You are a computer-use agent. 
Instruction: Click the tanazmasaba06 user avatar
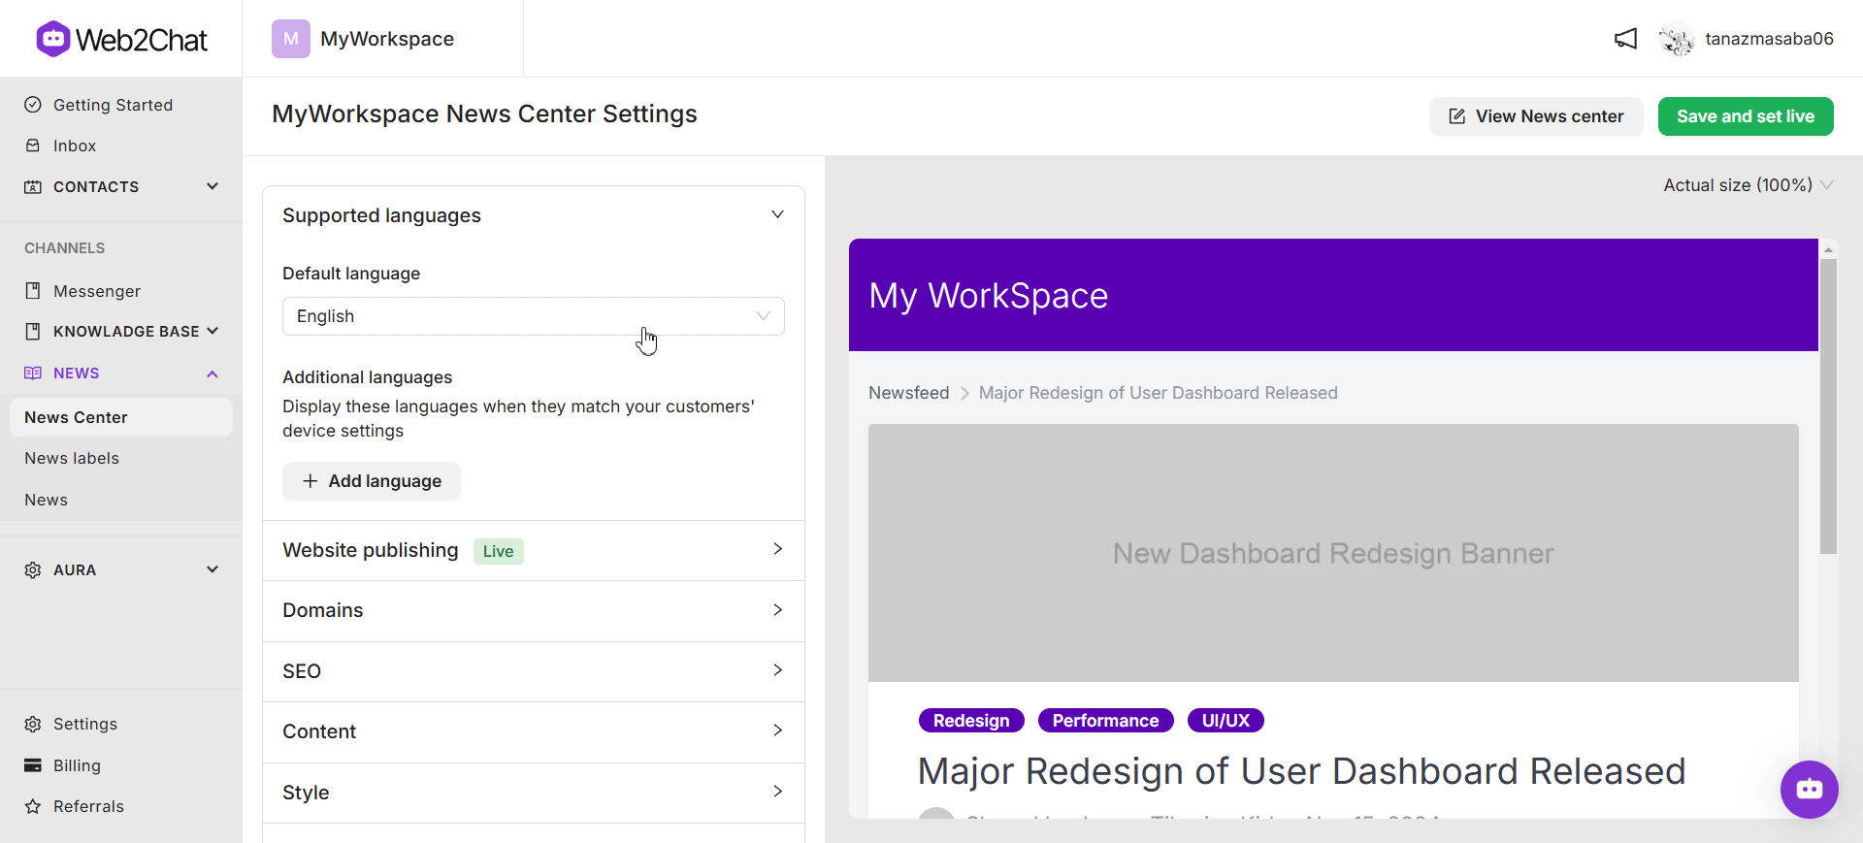(1677, 39)
